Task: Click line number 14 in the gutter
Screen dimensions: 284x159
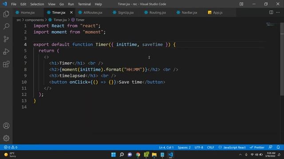Action: pyautogui.click(x=24, y=107)
